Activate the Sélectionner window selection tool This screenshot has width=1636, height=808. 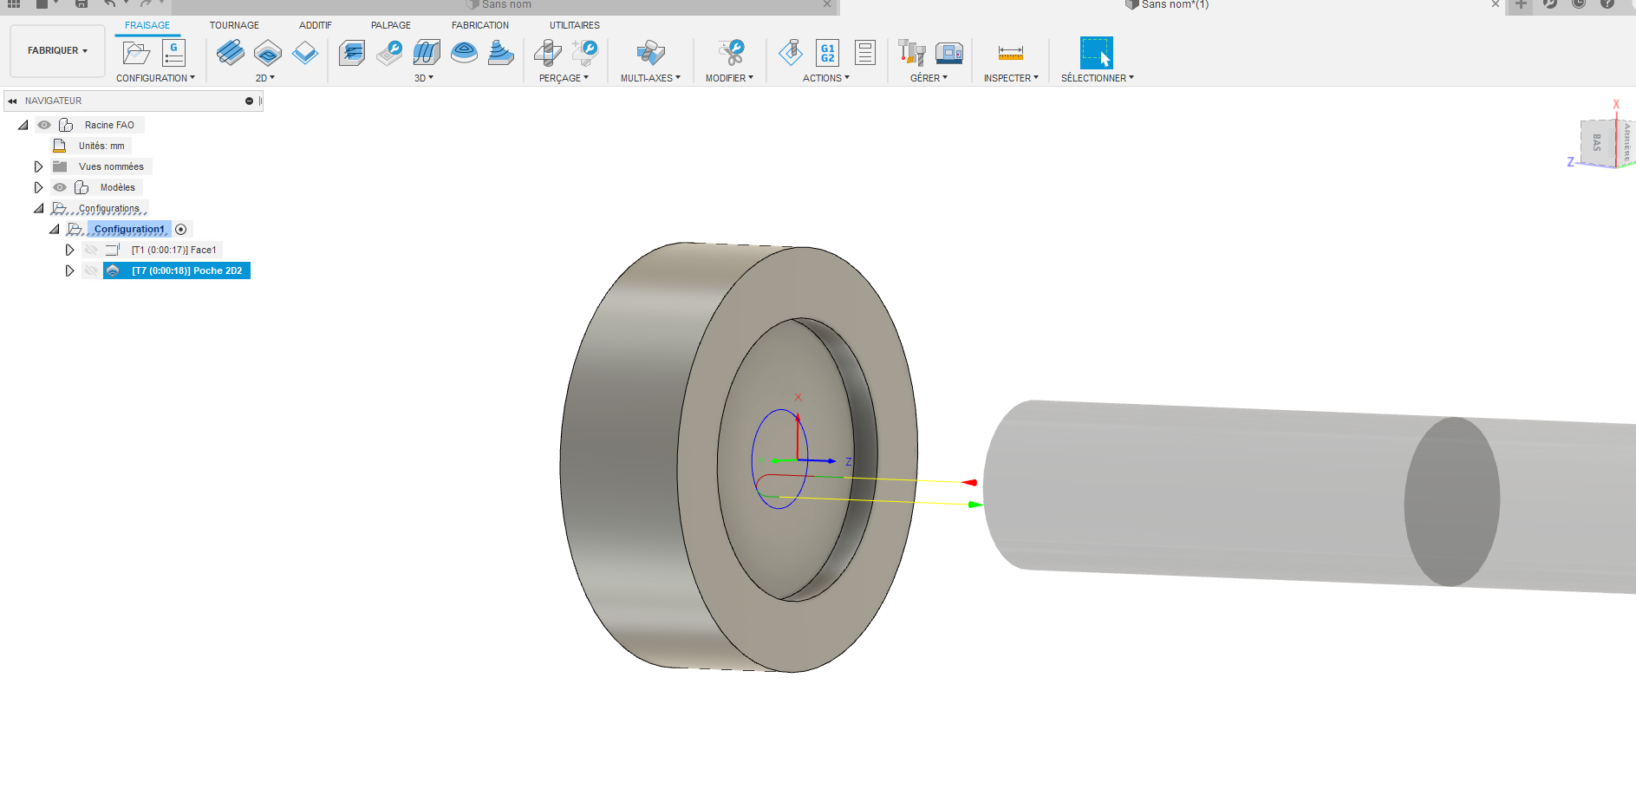(1097, 53)
